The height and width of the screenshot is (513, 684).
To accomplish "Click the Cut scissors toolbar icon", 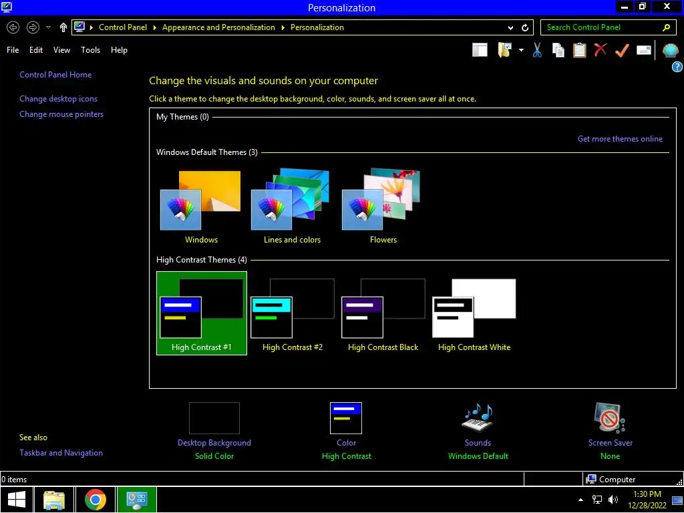I will tap(537, 50).
